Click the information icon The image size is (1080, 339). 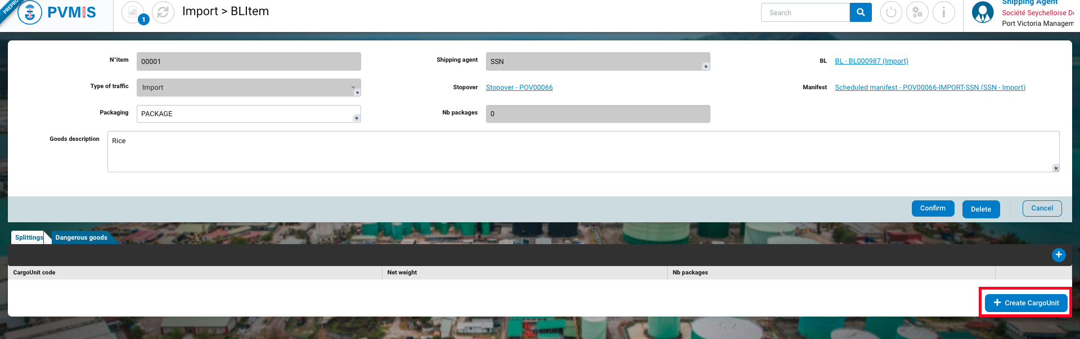coord(944,12)
